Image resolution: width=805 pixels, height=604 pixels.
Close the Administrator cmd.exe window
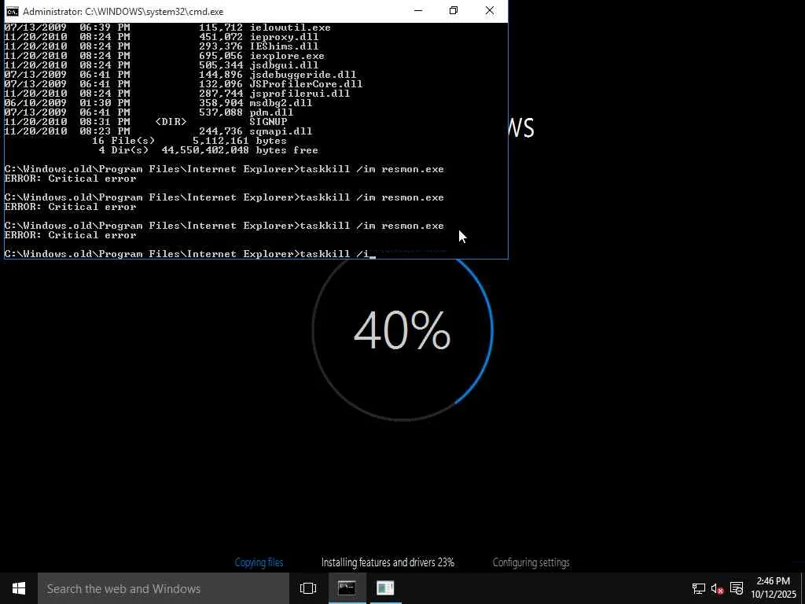489,11
